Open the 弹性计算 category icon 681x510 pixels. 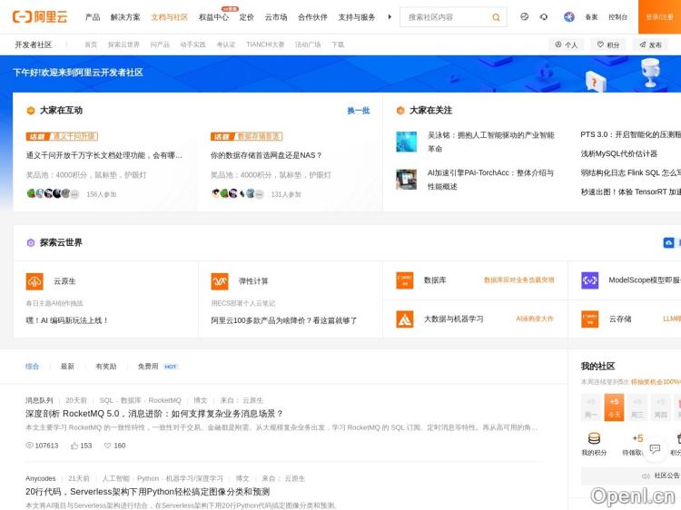pos(220,281)
